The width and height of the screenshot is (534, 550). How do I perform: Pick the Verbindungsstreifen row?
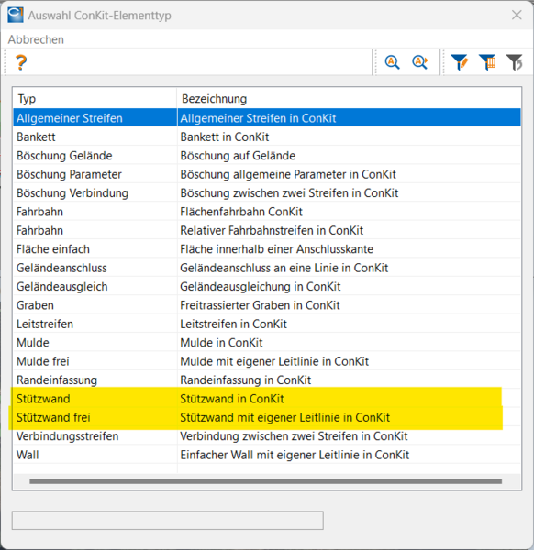(267, 436)
